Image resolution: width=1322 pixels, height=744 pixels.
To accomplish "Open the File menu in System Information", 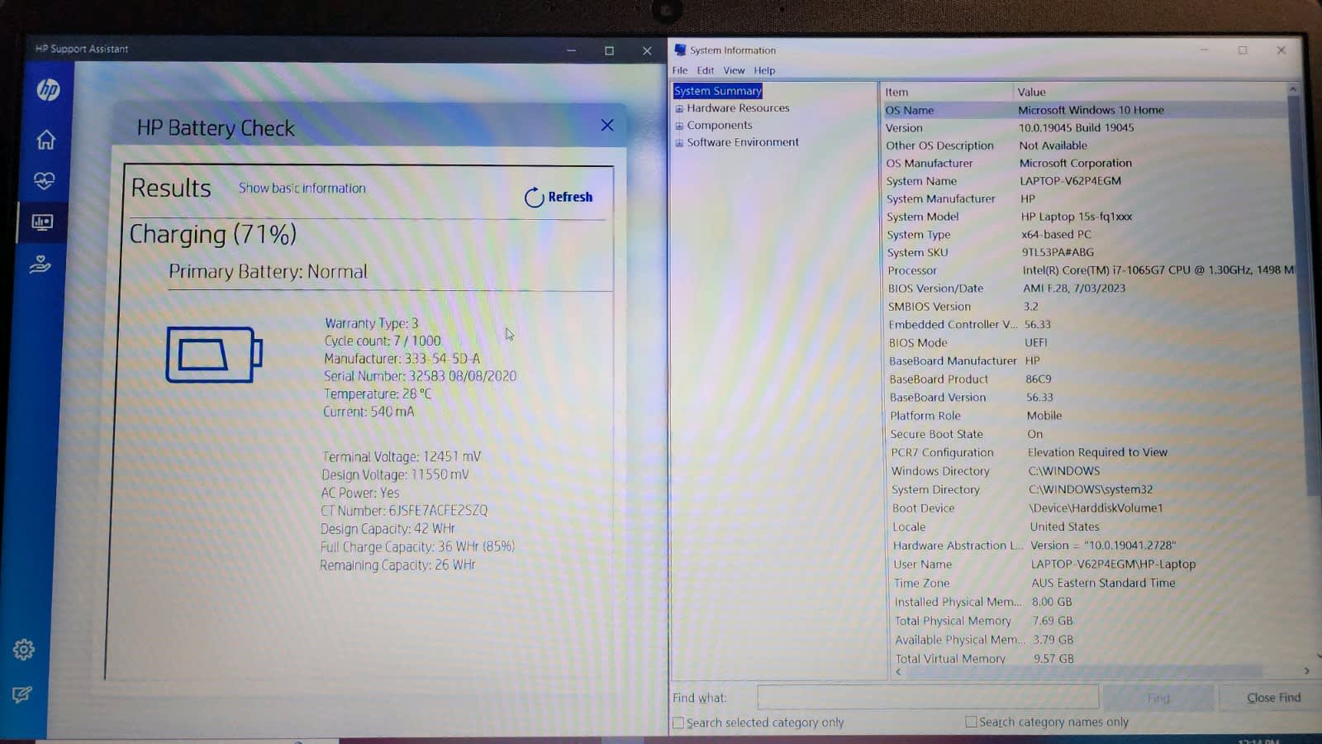I will (680, 70).
